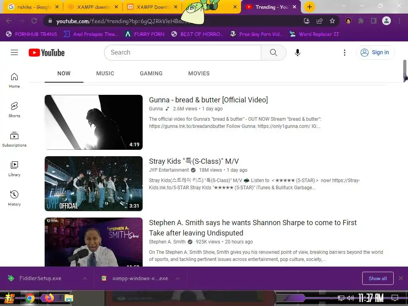Click Show all downloads button
Screen dimensions: 408x306
[378, 279]
